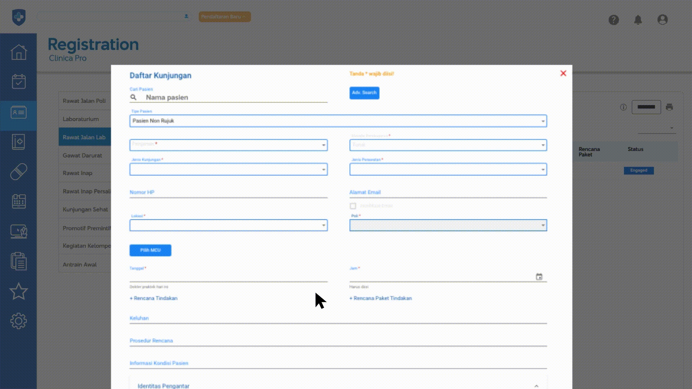The height and width of the screenshot is (389, 692).
Task: Collapse the Identitas Pengantar section
Action: [x=536, y=386]
